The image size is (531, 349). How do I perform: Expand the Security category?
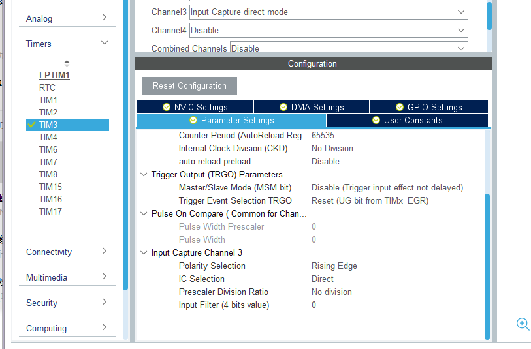tap(67, 302)
